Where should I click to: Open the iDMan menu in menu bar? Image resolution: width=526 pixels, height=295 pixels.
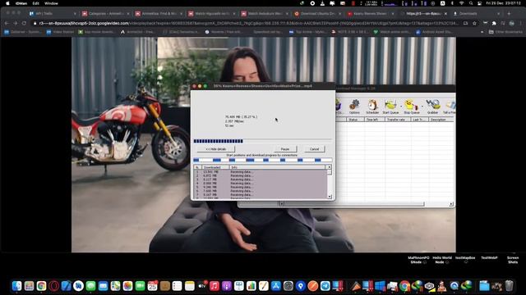[21, 3]
